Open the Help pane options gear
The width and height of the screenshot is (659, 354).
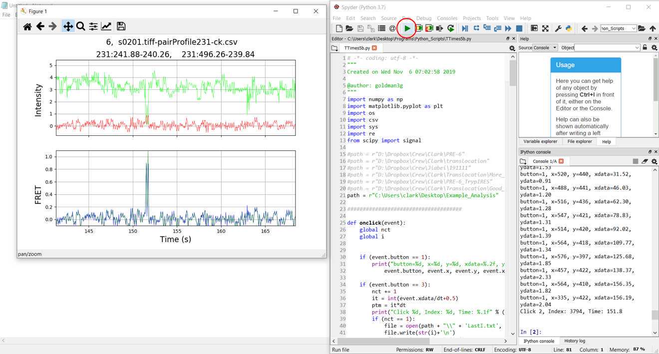(654, 47)
